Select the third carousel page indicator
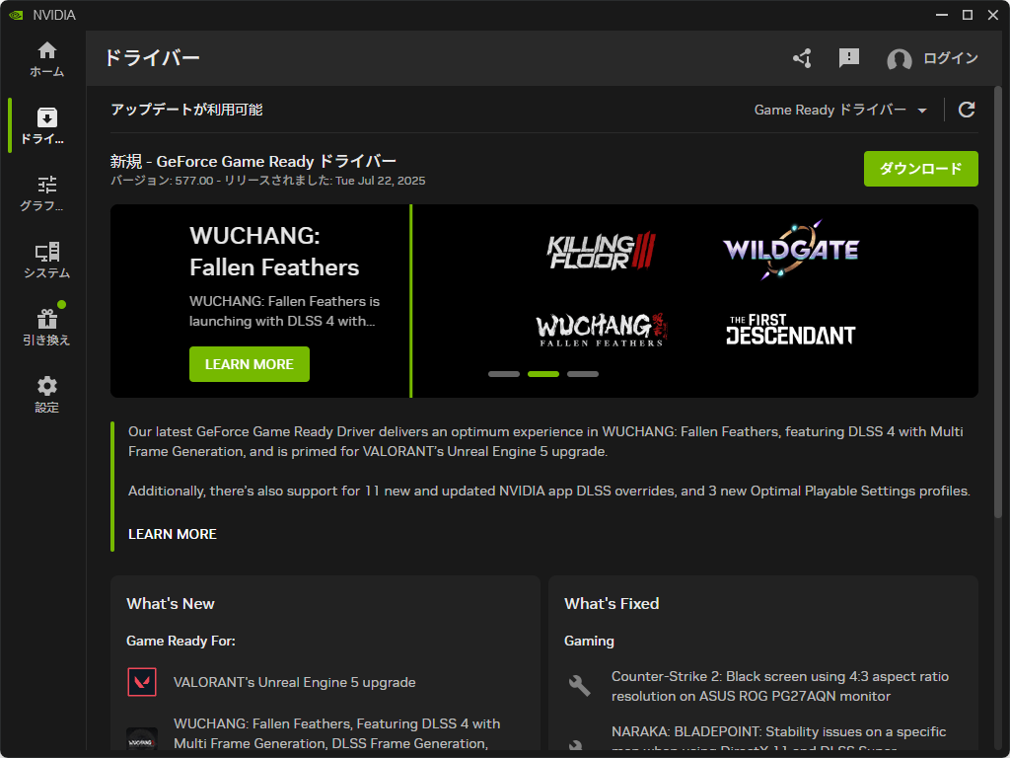This screenshot has width=1010, height=758. point(583,374)
